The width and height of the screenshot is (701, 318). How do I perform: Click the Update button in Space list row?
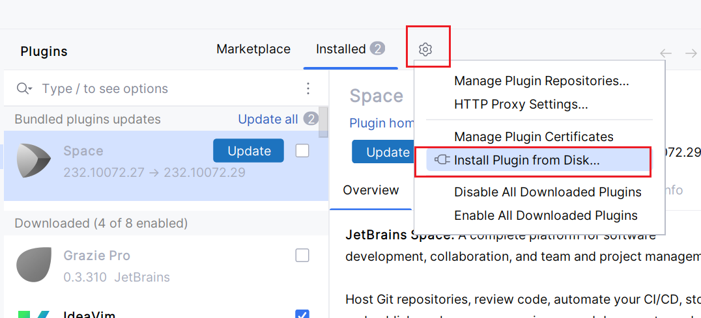tap(249, 151)
